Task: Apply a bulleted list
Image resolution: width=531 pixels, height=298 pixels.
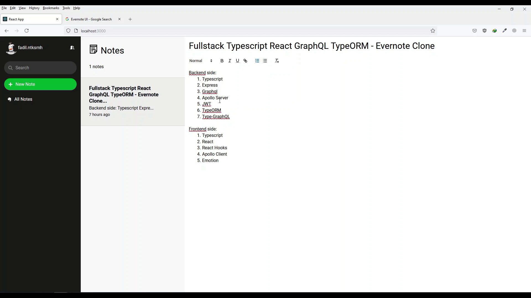Action: click(265, 61)
